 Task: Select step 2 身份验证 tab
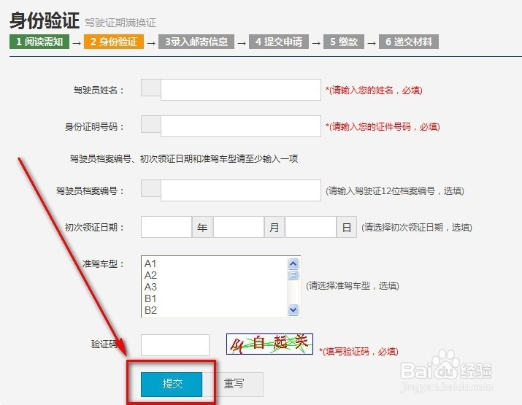[114, 42]
